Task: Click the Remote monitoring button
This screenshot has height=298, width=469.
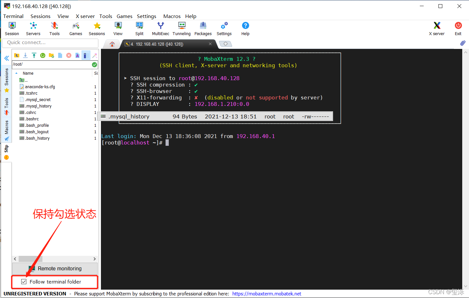Action: [55, 268]
